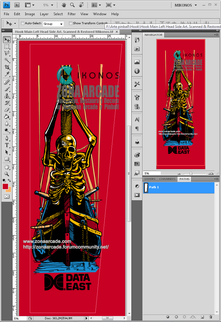Select the Pen tool

click(7, 138)
